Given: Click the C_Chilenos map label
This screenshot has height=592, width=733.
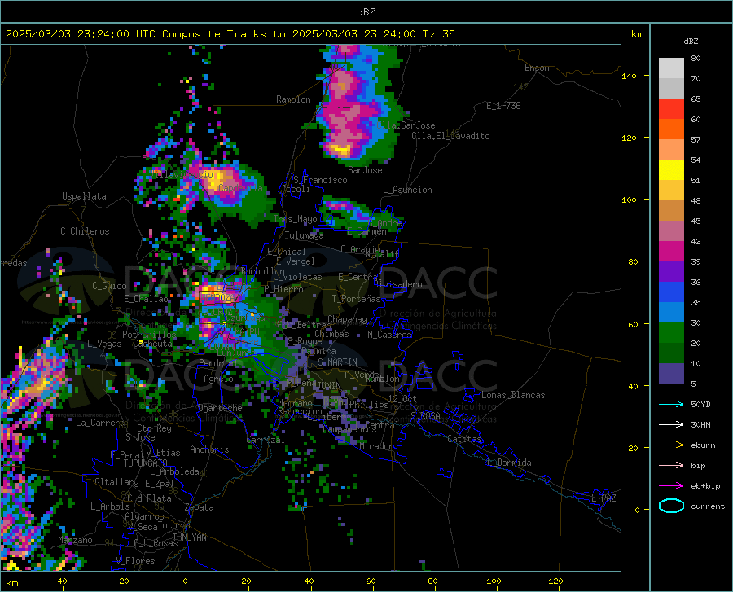Looking at the screenshot, I should (85, 231).
